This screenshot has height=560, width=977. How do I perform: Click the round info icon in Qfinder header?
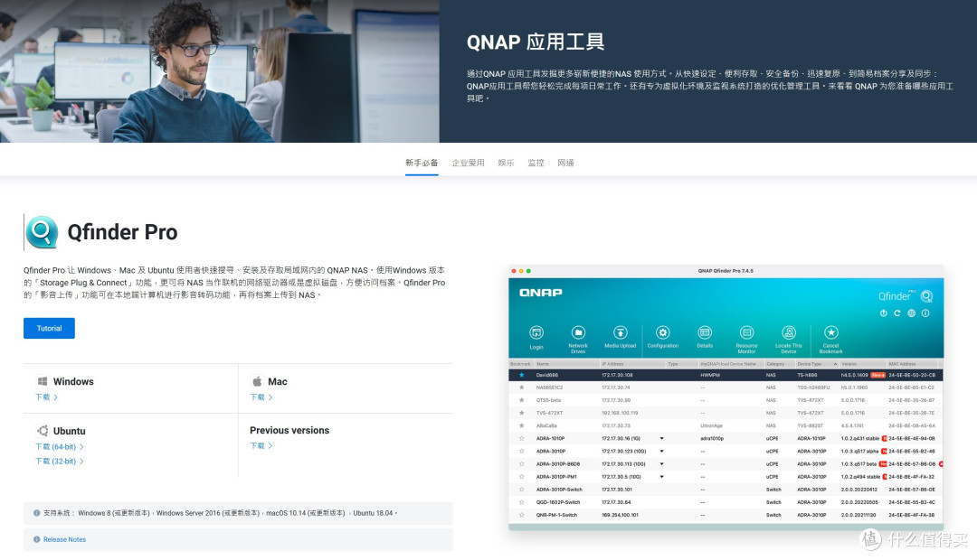[925, 313]
